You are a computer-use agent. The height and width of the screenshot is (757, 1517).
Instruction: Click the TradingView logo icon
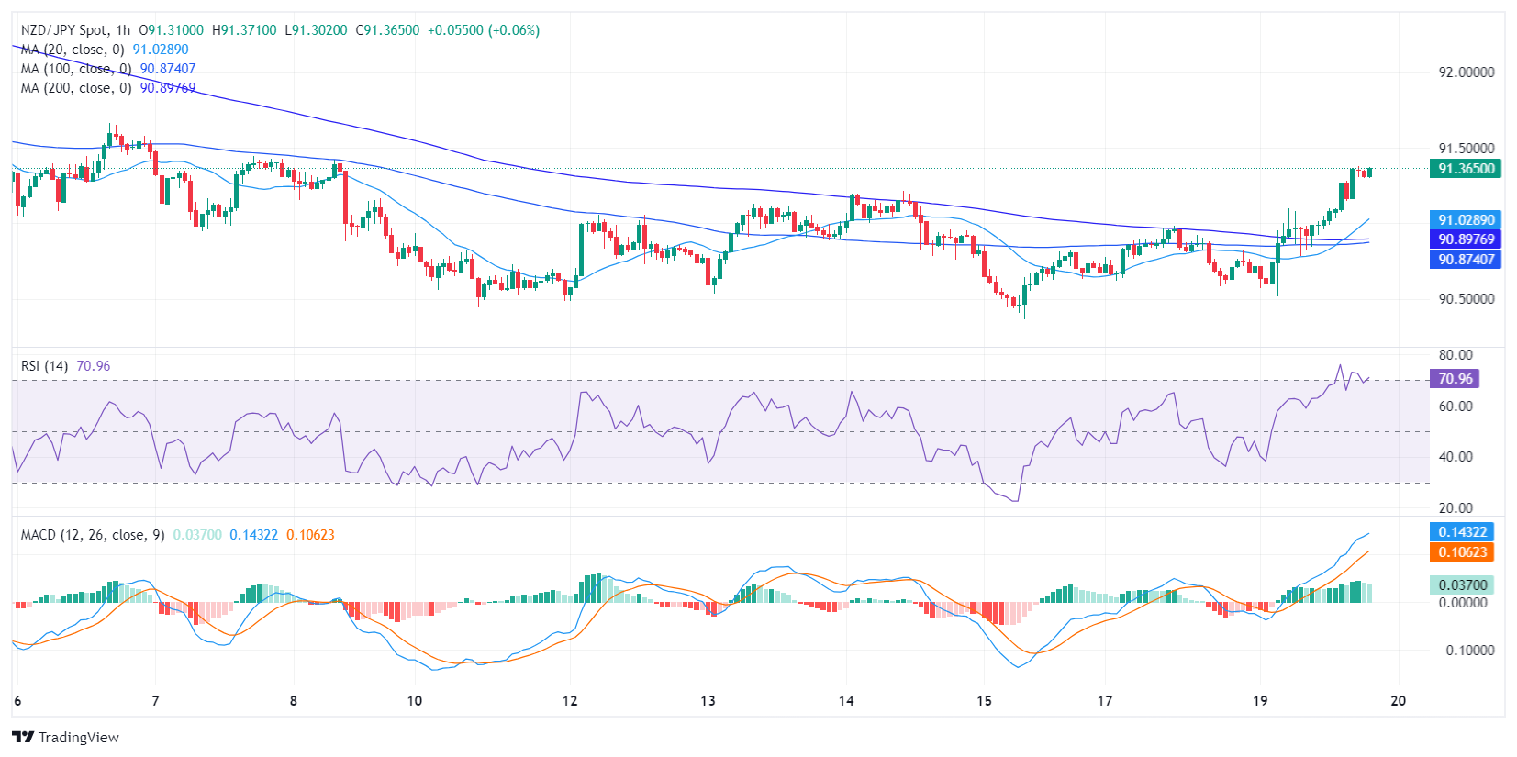[x=23, y=737]
